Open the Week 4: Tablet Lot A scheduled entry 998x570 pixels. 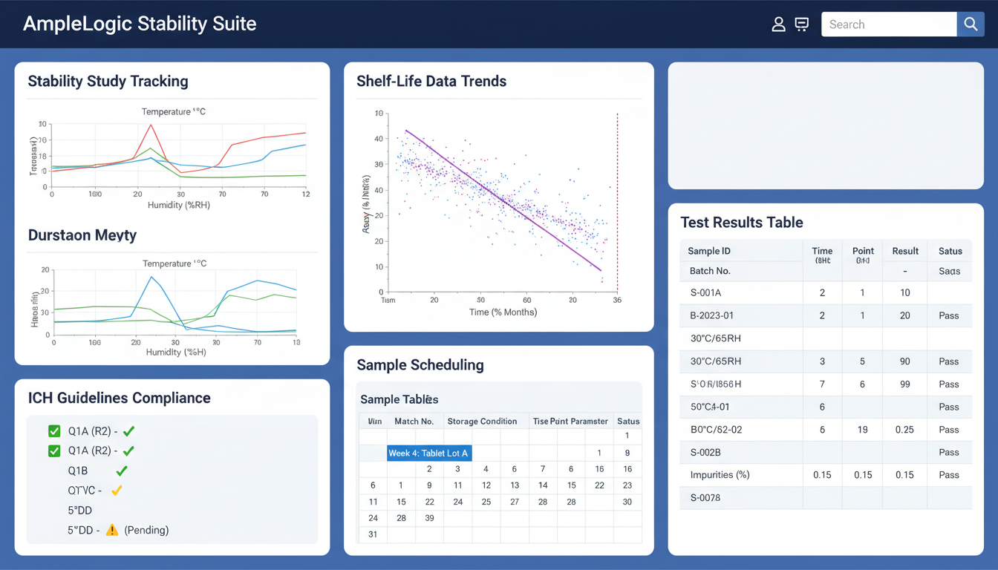[x=428, y=453]
